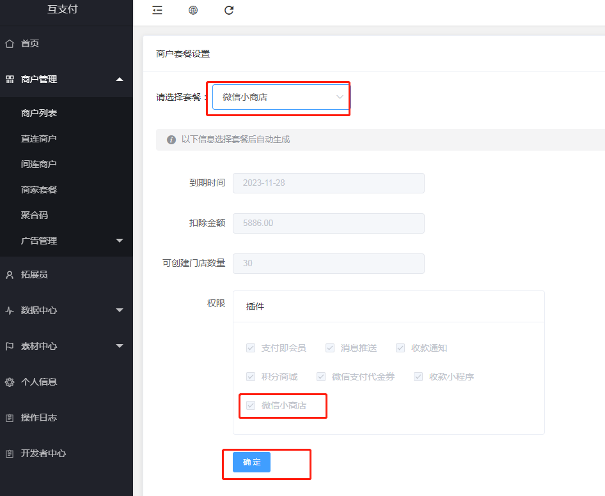Open 聚合码 in the sidebar
605x496 pixels.
[35, 215]
